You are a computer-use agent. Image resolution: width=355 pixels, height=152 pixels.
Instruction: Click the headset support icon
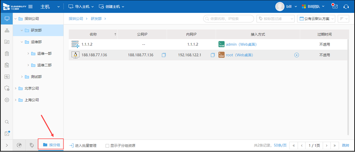[346, 7]
